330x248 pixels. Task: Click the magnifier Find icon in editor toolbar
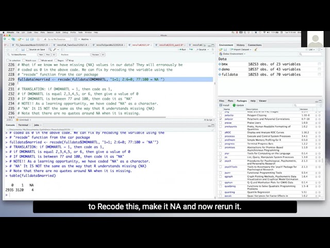(x=50, y=50)
